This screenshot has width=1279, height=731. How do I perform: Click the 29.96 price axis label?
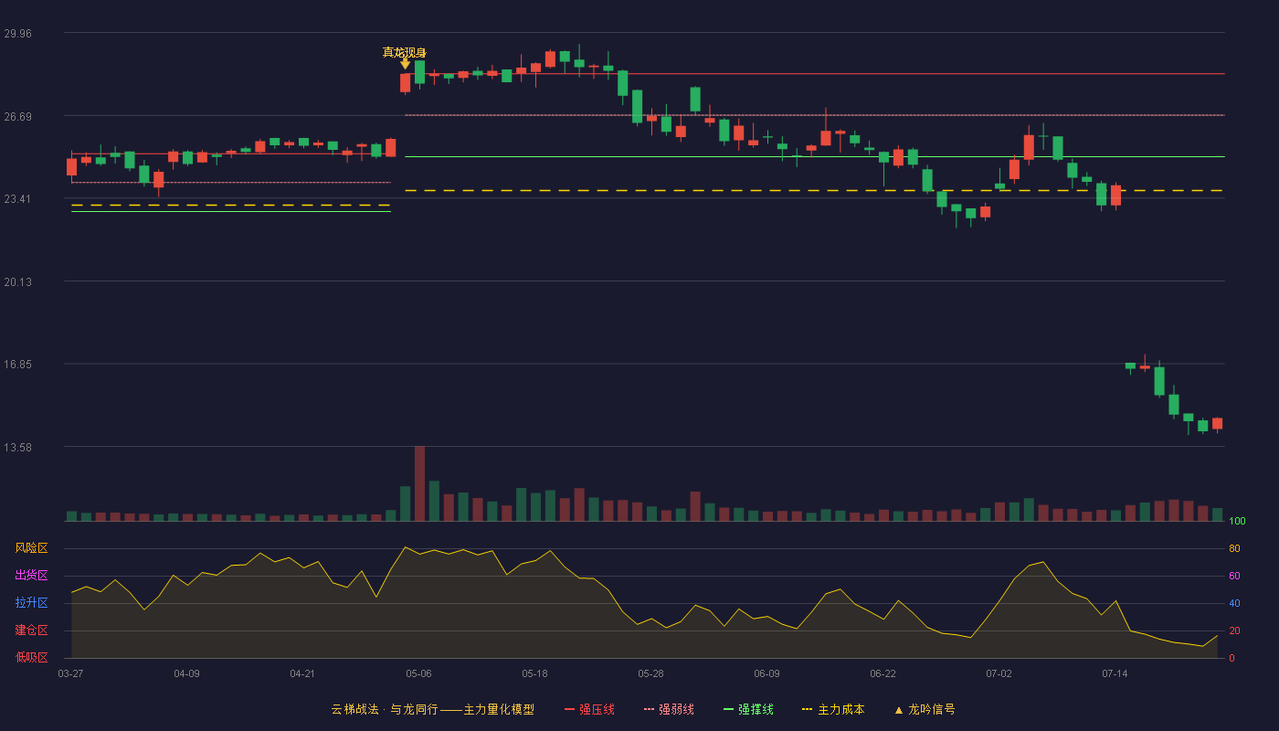point(17,33)
